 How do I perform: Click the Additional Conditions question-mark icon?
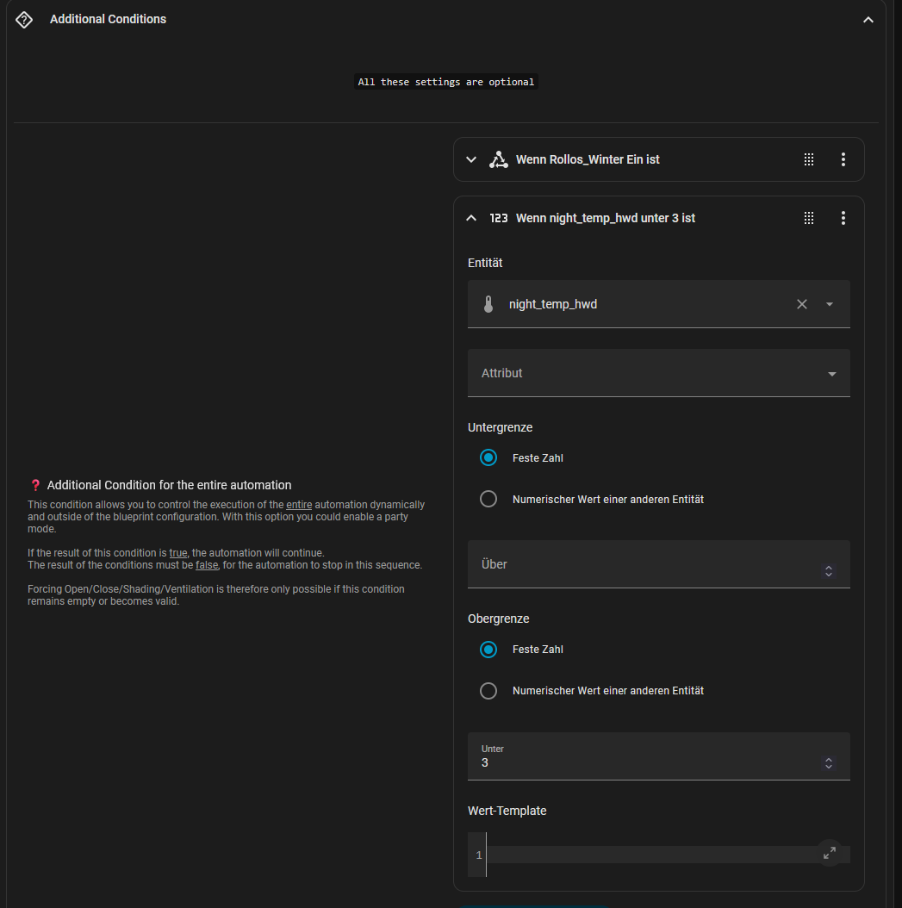click(x=24, y=19)
